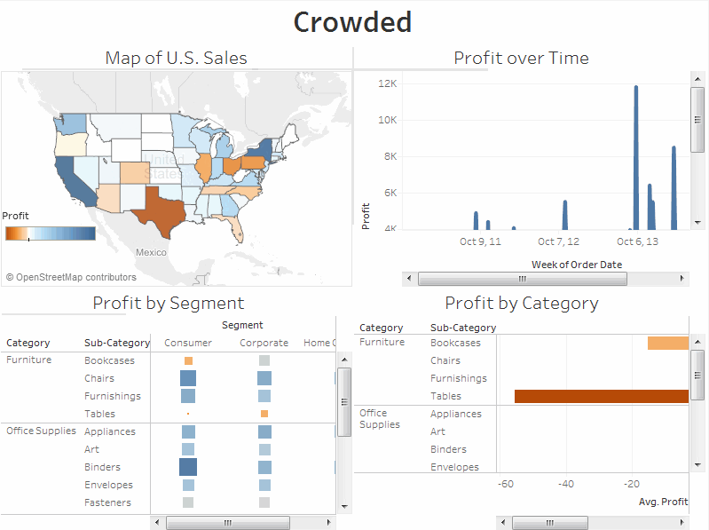Click the Consumer segment column header

(188, 343)
